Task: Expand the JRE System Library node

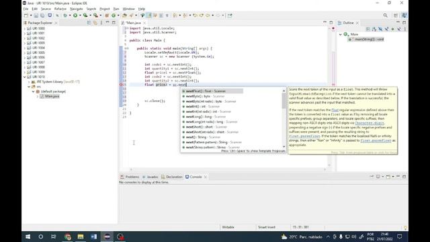Action: click(x=29, y=82)
